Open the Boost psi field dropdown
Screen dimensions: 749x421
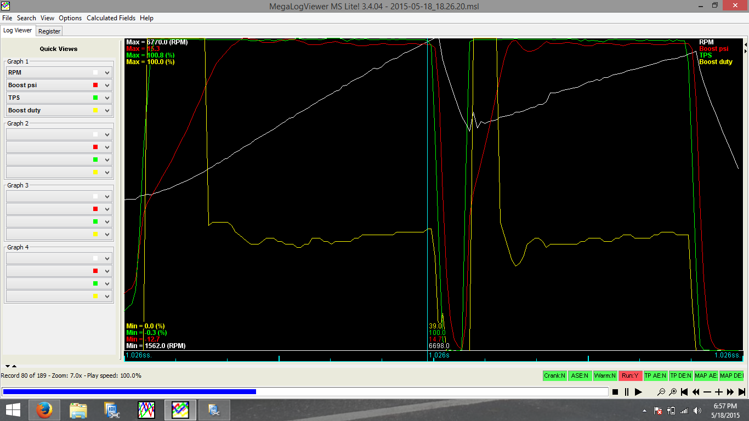click(x=107, y=85)
